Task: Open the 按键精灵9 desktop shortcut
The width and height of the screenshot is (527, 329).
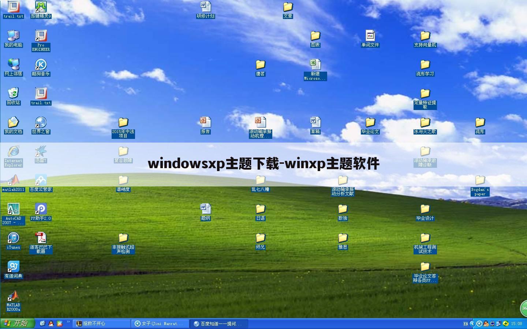Action: (41, 10)
